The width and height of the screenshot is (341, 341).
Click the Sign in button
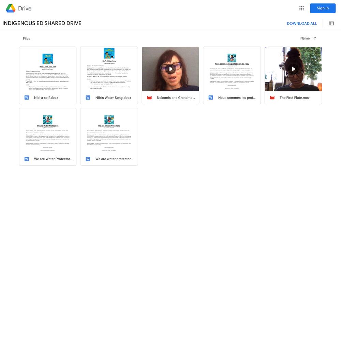pos(323,8)
